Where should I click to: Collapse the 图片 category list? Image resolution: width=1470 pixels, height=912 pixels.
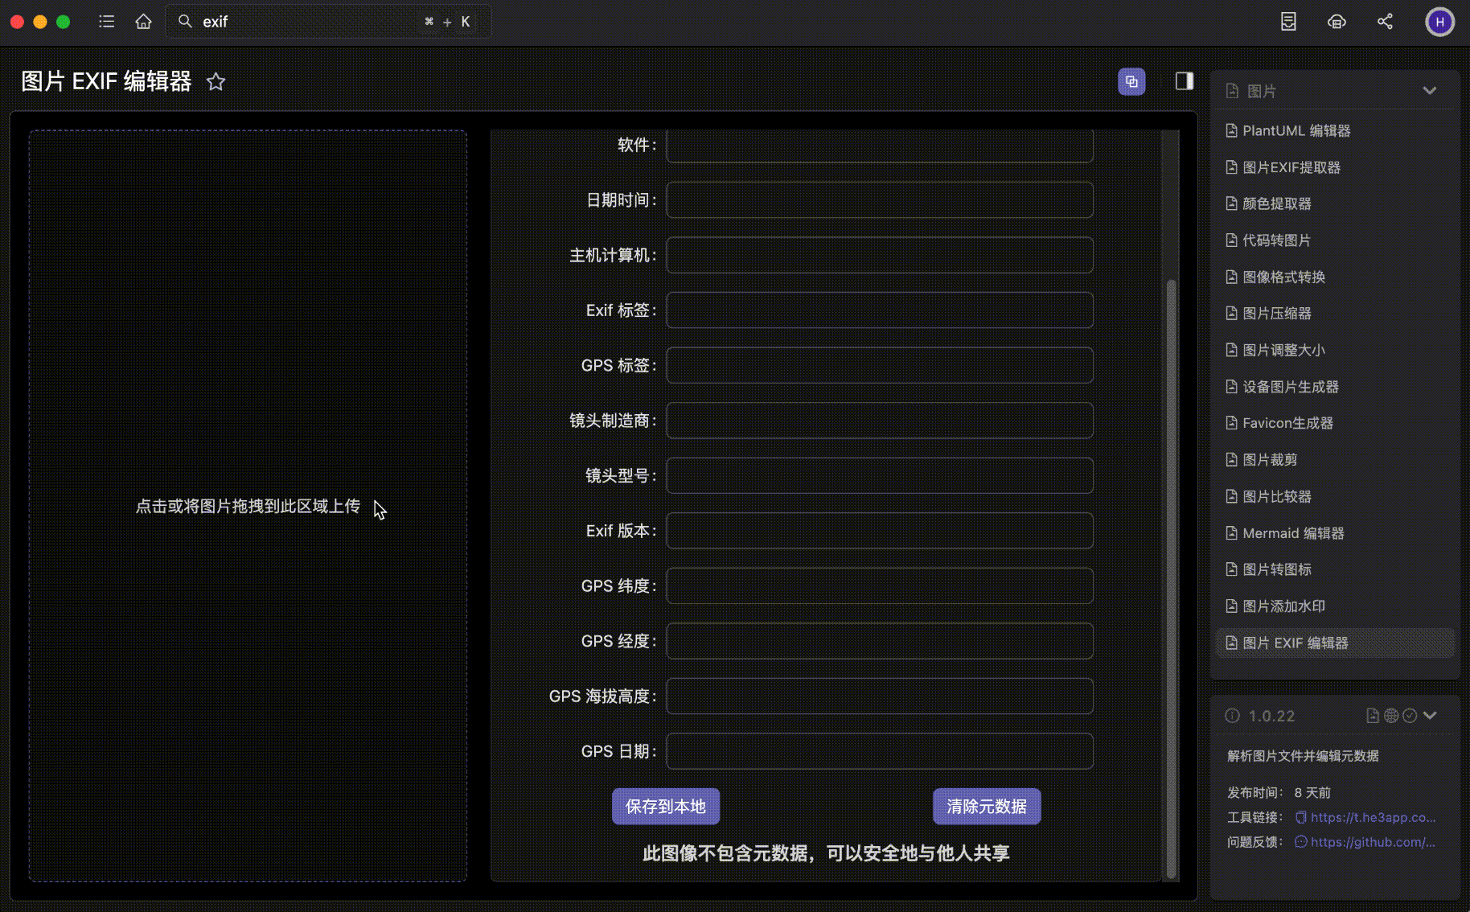(x=1429, y=91)
